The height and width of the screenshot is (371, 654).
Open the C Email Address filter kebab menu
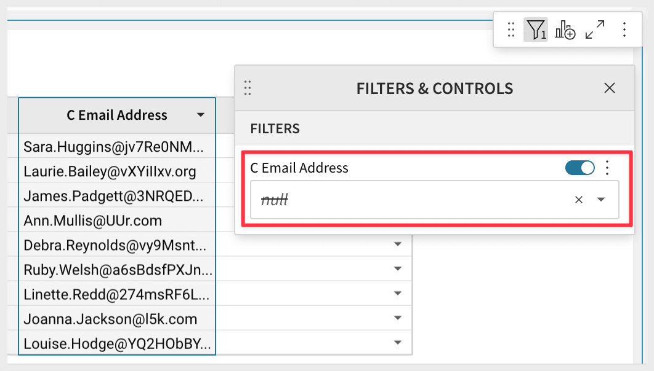tap(607, 167)
